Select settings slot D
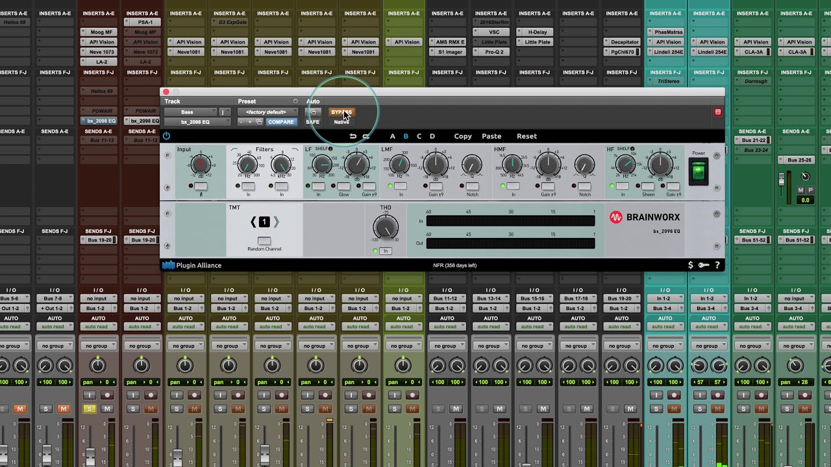 pos(432,136)
